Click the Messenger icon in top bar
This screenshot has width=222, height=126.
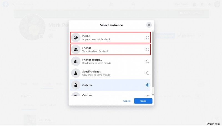202,4
